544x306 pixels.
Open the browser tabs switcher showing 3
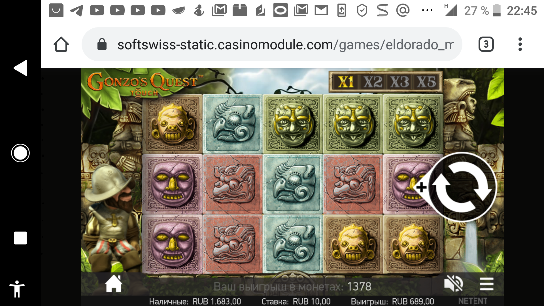pos(486,44)
